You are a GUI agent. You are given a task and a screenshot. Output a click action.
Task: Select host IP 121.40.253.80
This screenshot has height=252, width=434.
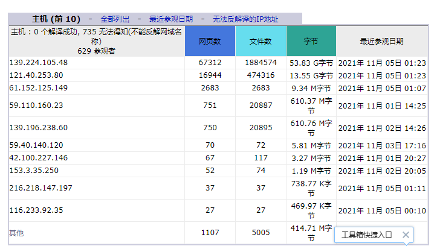point(36,75)
